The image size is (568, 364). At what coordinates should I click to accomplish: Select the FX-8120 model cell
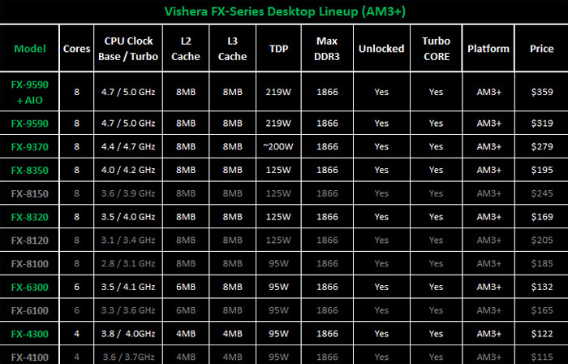coord(30,240)
